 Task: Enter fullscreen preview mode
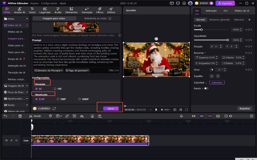[x=186, y=109]
